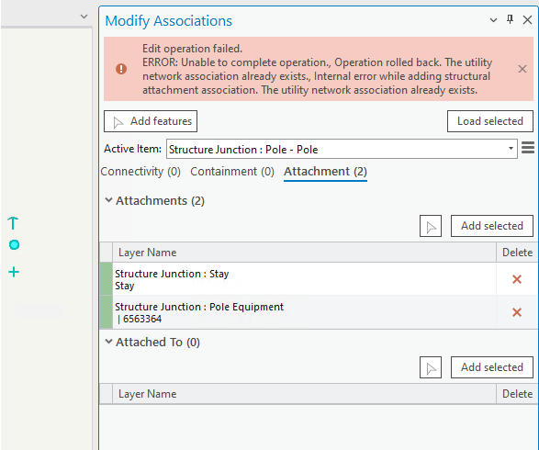The height and width of the screenshot is (450, 539).
Task: Switch to the Connectivity (0) tab
Action: [140, 171]
